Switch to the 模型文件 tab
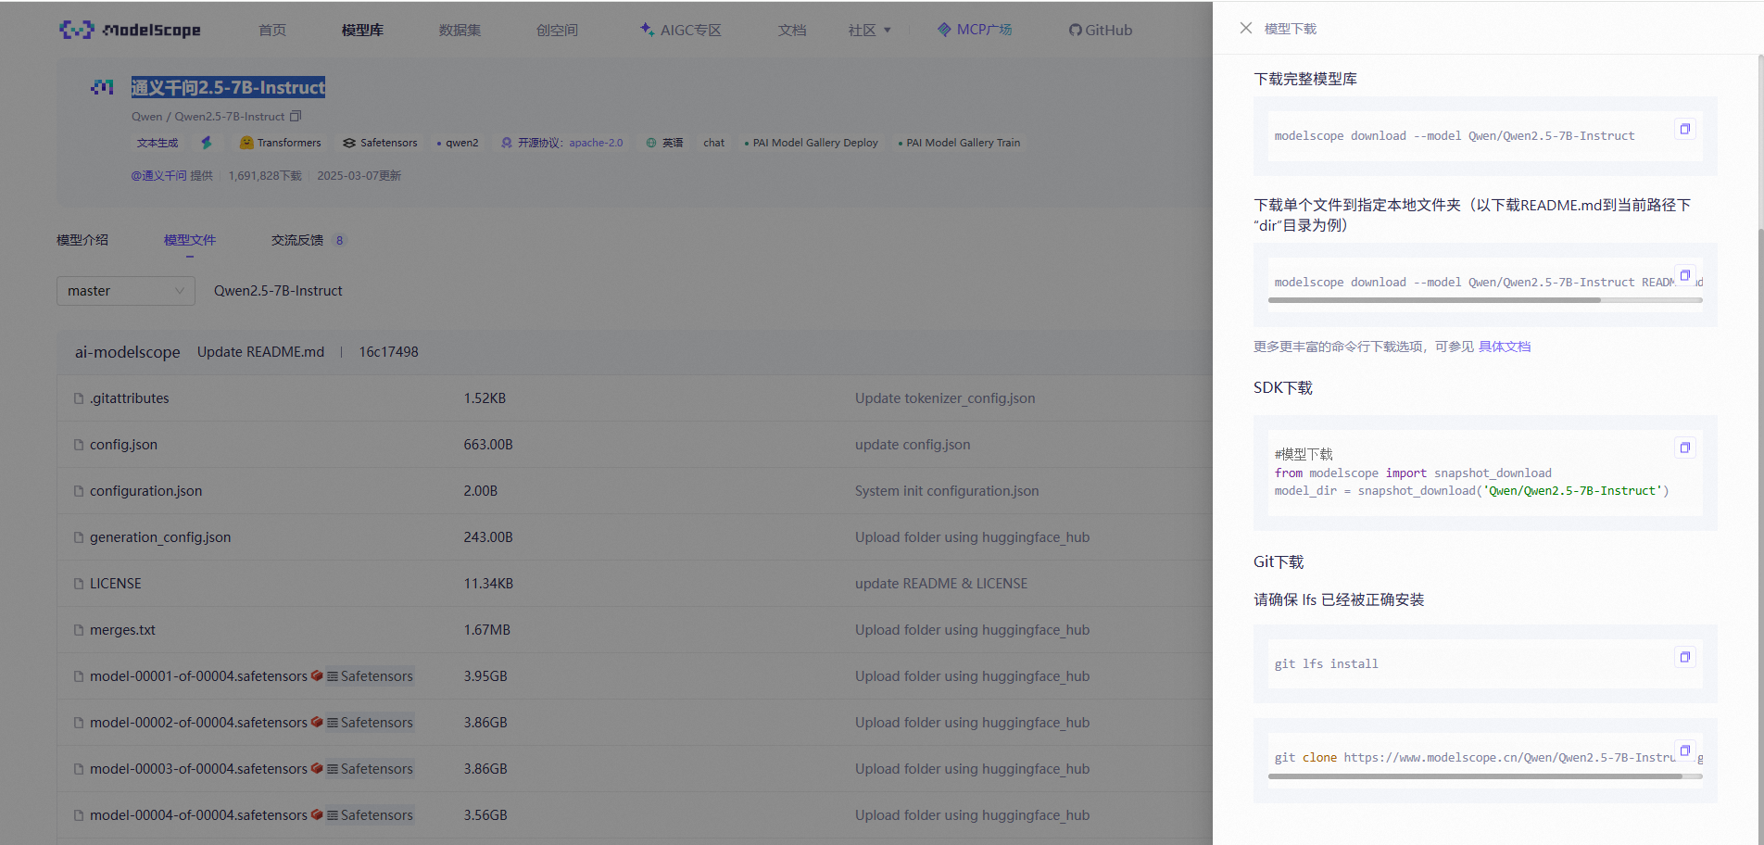The image size is (1764, 845). click(x=190, y=240)
